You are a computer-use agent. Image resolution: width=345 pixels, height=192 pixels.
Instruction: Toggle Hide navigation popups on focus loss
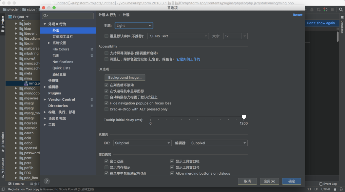tap(106, 103)
